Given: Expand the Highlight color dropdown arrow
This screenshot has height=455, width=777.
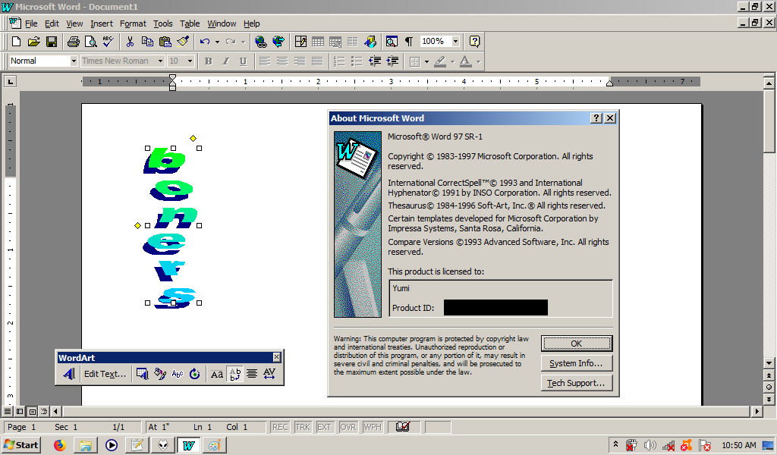Looking at the screenshot, I should 452,61.
